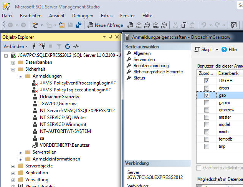The width and height of the screenshot is (243, 187).
Task: Expand the Datenbanken folder
Action: pos(13,63)
